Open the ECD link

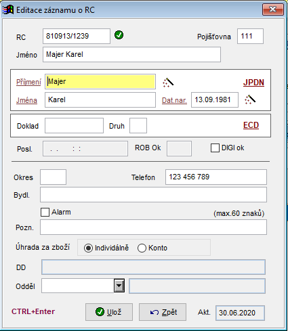[251, 125]
